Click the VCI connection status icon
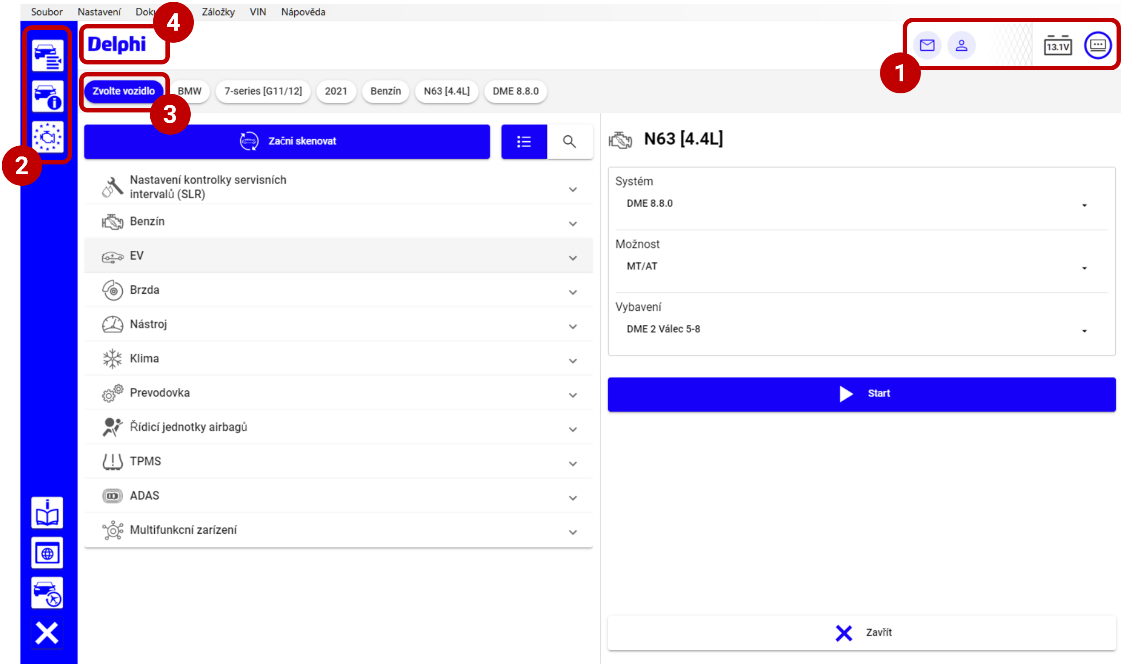The height and width of the screenshot is (664, 1121). (1098, 45)
